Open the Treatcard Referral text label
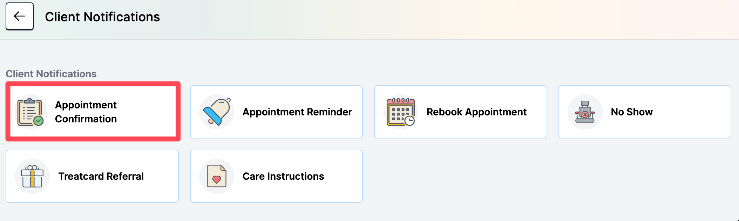Viewport: 739px width, 221px height. click(101, 176)
